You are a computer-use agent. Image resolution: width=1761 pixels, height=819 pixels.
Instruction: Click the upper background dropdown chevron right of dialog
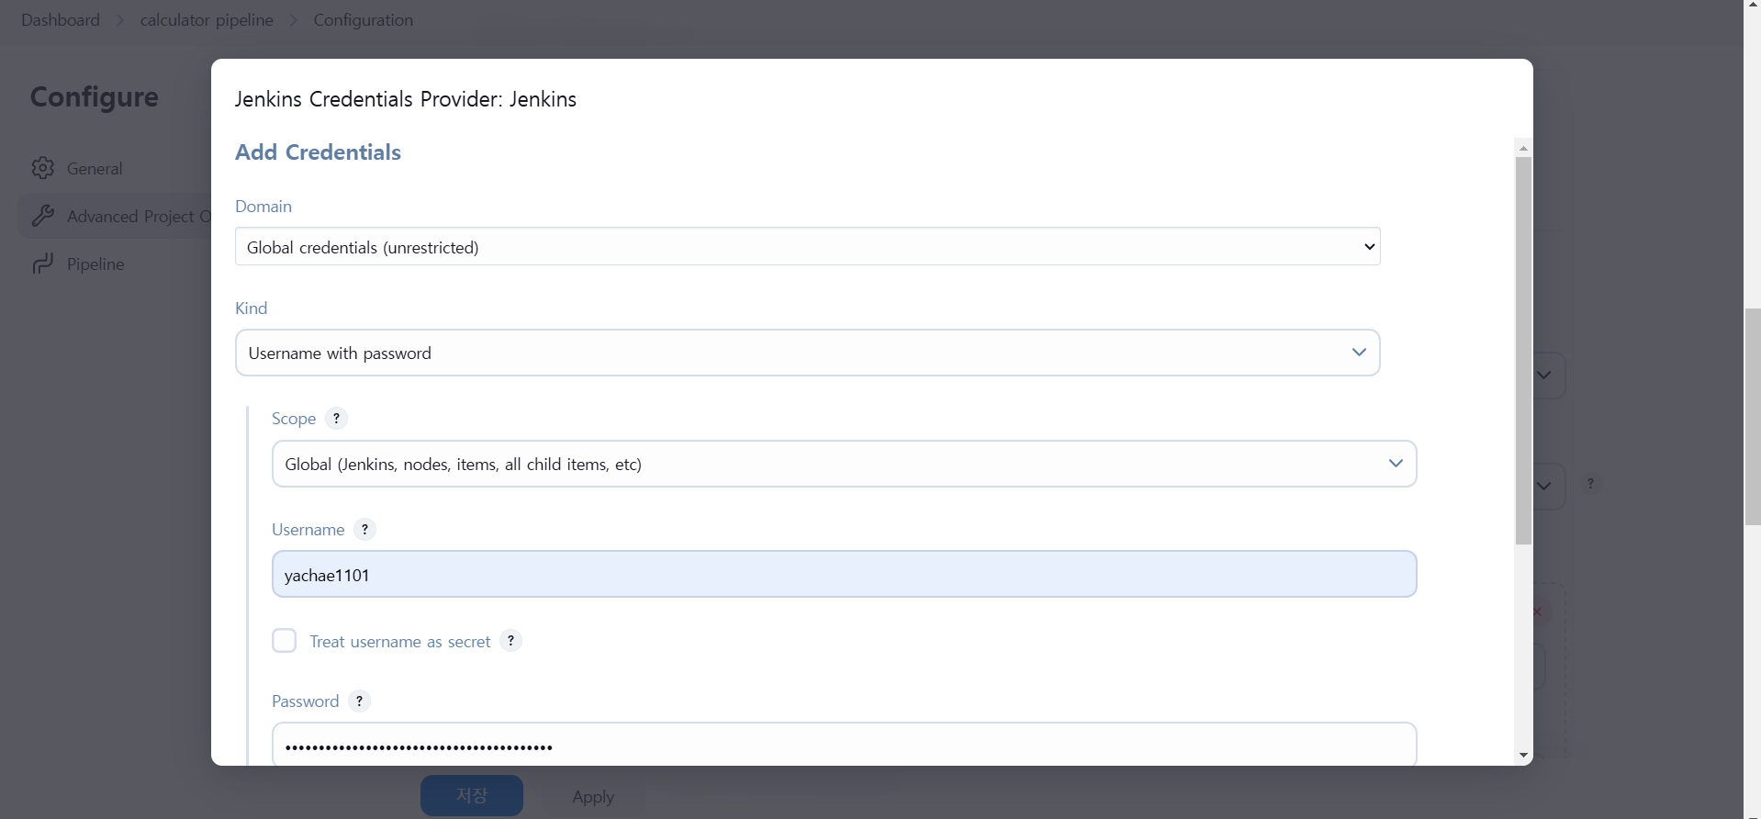[x=1544, y=375]
